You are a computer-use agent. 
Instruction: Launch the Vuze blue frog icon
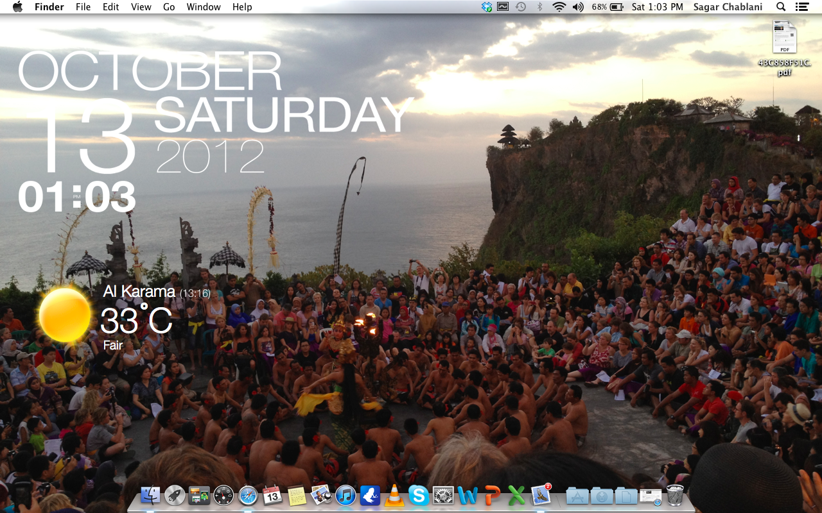coord(370,495)
